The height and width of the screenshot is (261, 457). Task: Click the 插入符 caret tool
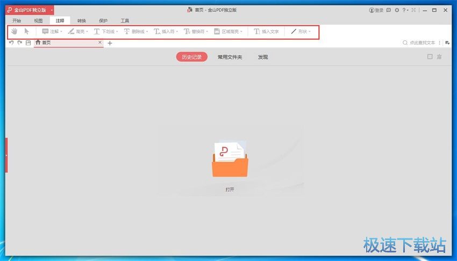[x=166, y=32]
